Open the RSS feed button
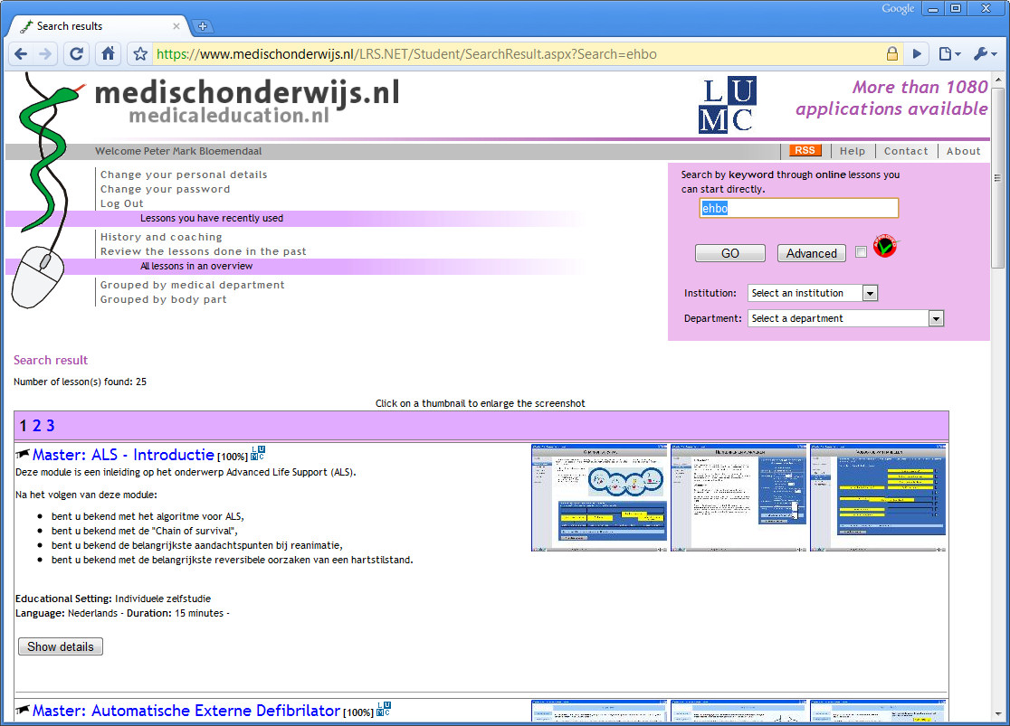The image size is (1010, 726). pyautogui.click(x=805, y=151)
